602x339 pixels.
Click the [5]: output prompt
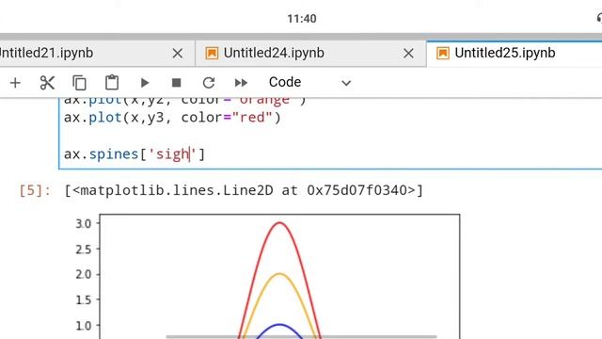(35, 190)
